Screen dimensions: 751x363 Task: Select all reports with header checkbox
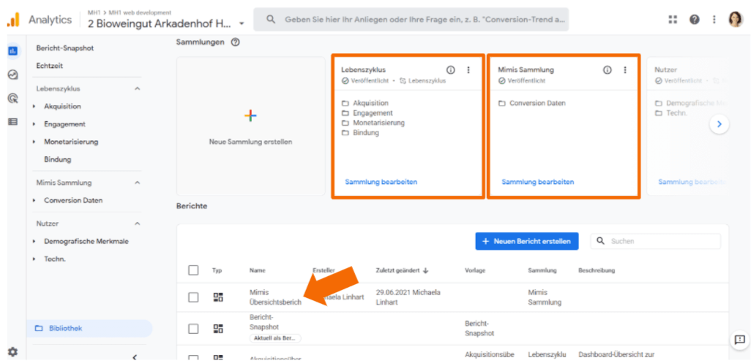tap(193, 270)
